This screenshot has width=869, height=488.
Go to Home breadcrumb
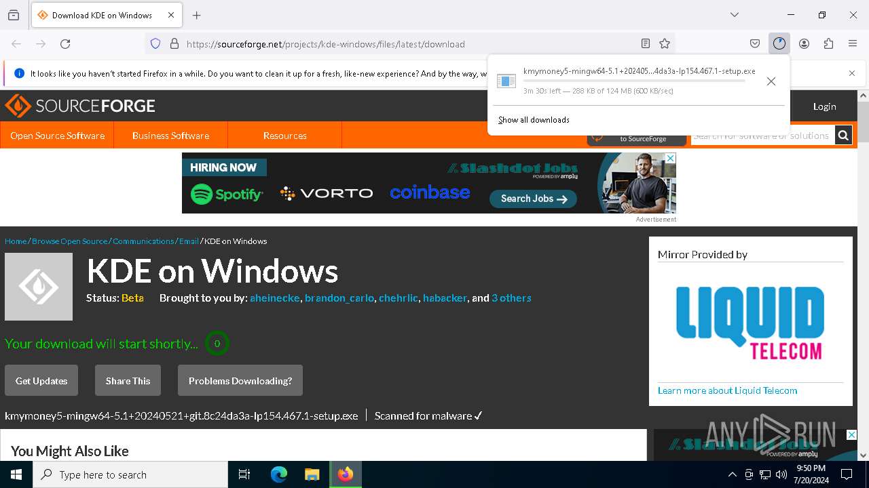click(x=16, y=241)
